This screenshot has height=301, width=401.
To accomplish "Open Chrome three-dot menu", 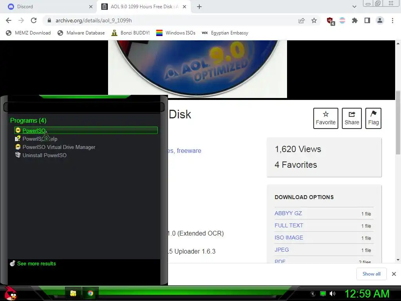I will pyautogui.click(x=392, y=20).
